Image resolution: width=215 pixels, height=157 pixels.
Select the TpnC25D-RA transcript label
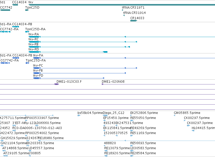[x=35, y=29]
